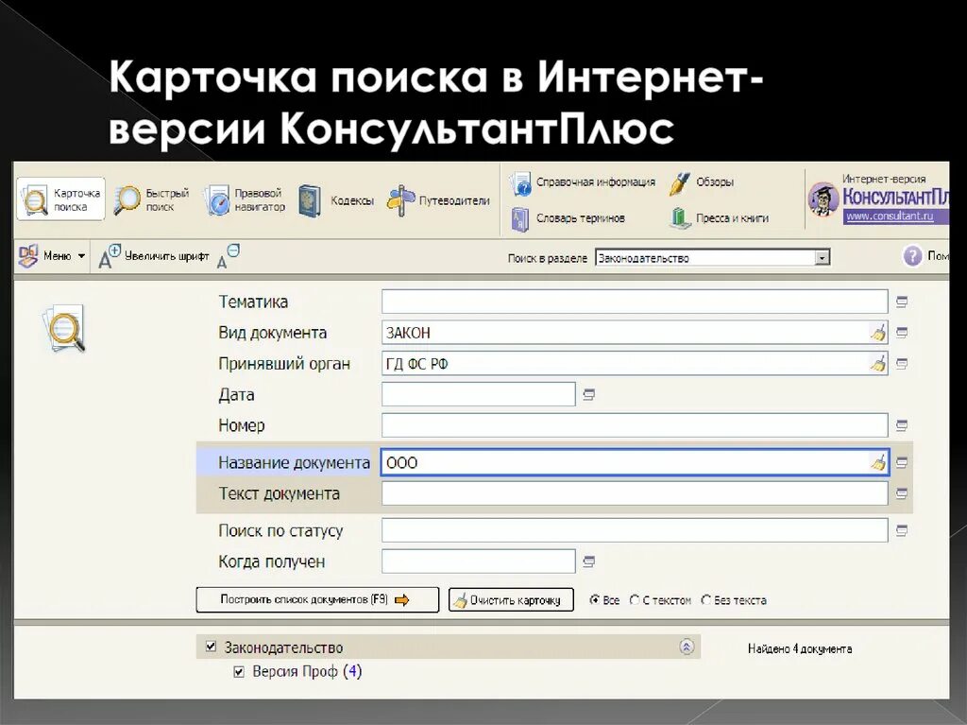
Task: Open list icon beside Название документа
Action: pyautogui.click(x=902, y=462)
